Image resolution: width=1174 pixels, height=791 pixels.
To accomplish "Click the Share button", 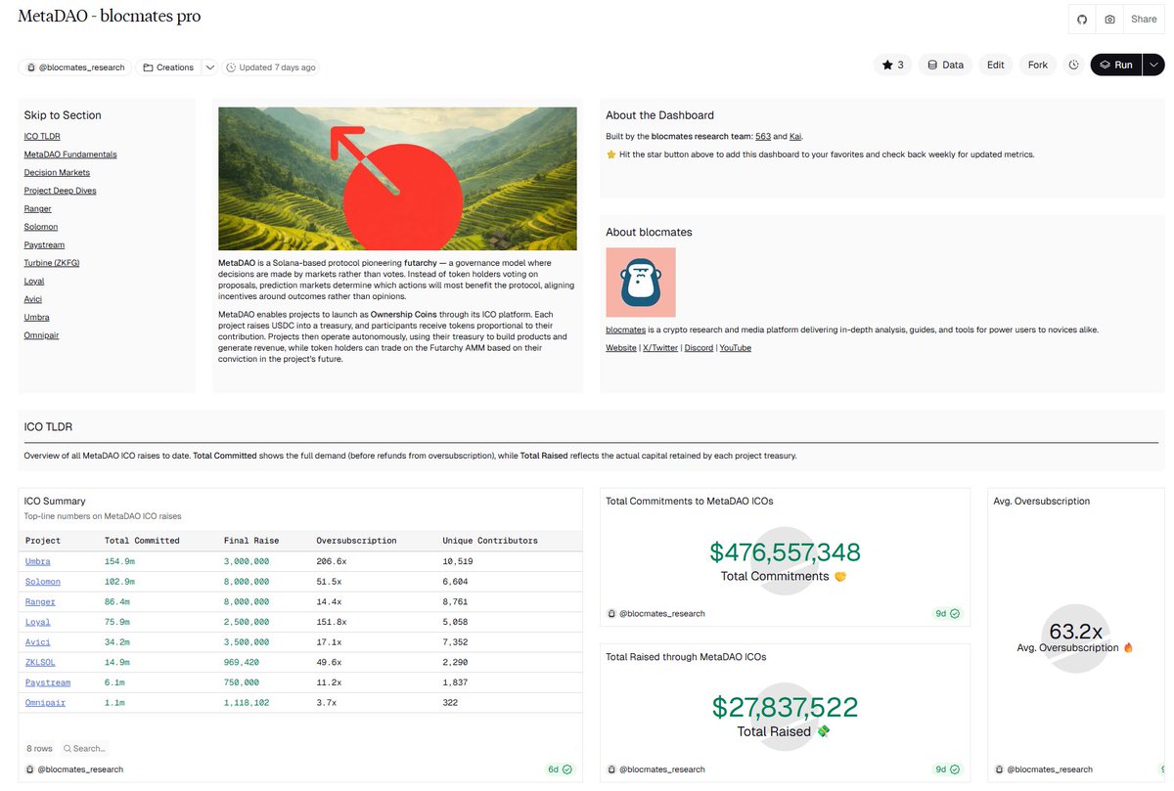I will pyautogui.click(x=1144, y=20).
